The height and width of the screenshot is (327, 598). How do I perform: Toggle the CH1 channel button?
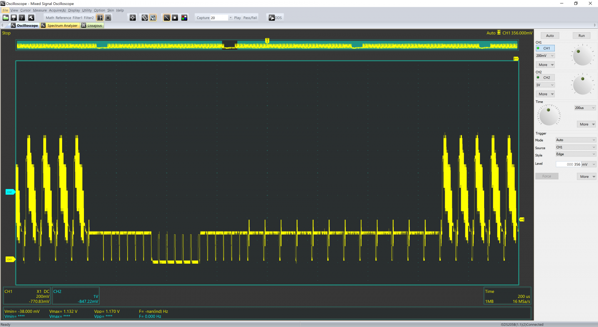[x=545, y=48]
